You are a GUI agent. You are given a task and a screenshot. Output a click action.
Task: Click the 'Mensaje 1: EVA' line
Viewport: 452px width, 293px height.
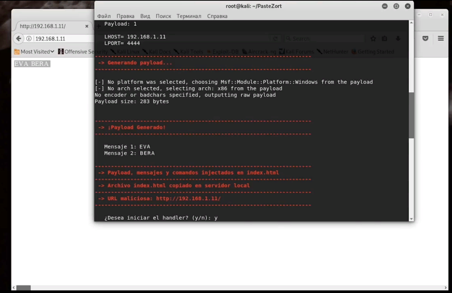[x=127, y=146]
